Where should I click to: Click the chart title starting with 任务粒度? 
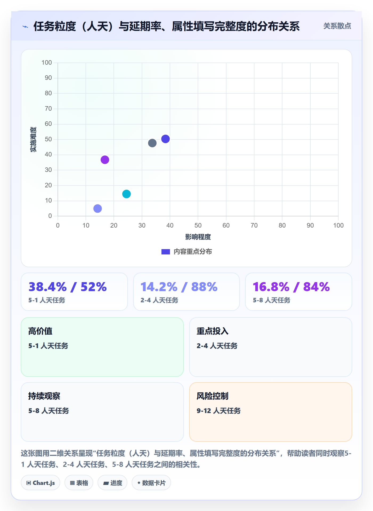click(x=167, y=26)
